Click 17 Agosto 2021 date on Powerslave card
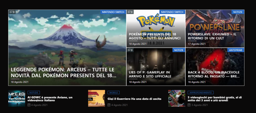Screen dimensions: 256x113 [x=197, y=44]
